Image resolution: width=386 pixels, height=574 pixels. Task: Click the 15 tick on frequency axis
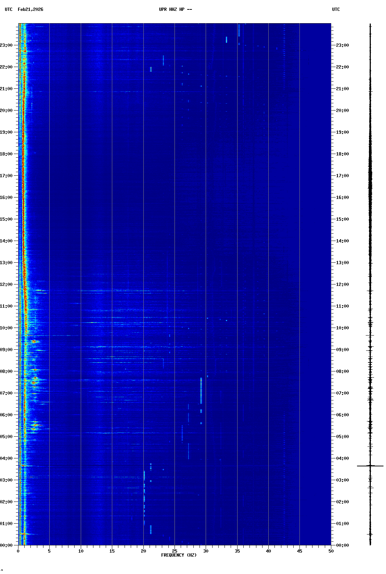tap(112, 551)
